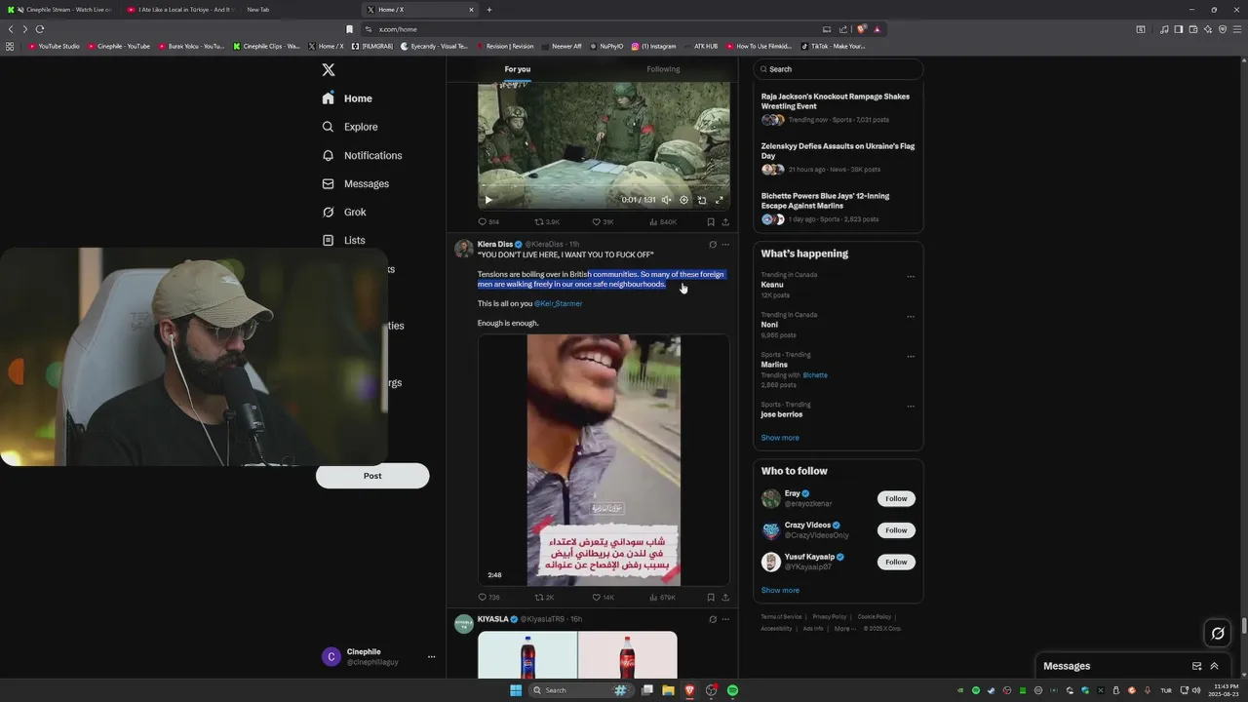1248x702 pixels.
Task: Reply to the post with 514 comments
Action: [488, 222]
